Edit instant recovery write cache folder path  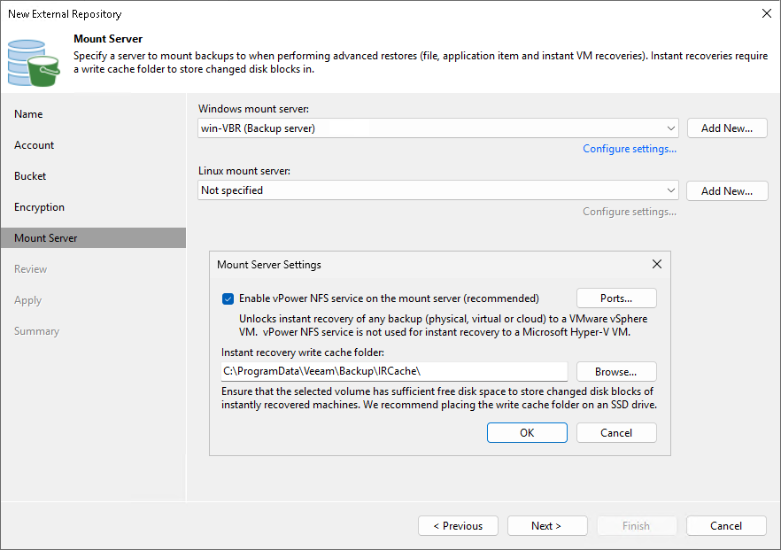(x=394, y=371)
